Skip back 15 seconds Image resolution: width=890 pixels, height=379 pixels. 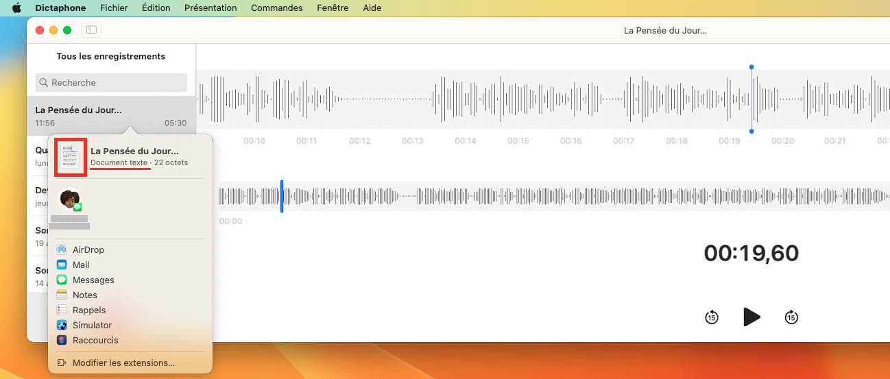[x=712, y=317]
